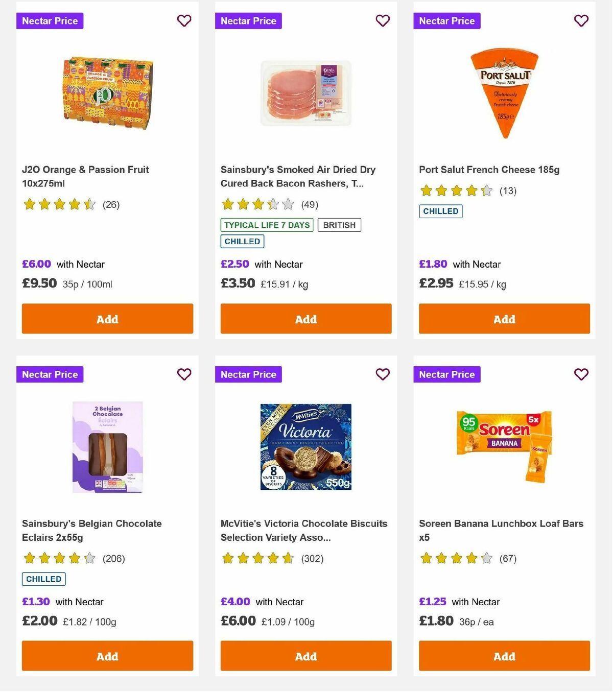Image resolution: width=613 pixels, height=692 pixels.
Task: Add the Smoked Back Bacon to basket
Action: 305,319
